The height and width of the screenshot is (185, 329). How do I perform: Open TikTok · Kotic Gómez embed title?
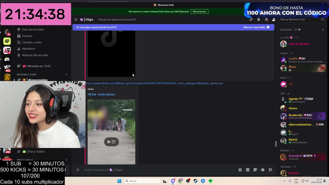(101, 94)
